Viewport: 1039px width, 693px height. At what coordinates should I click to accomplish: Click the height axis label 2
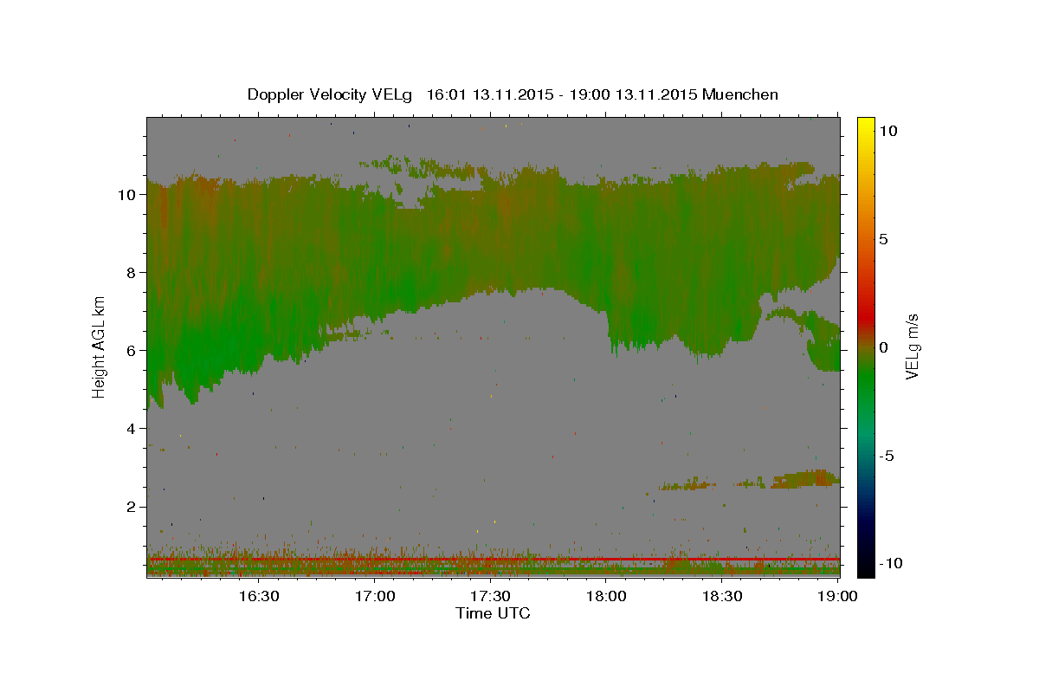(x=133, y=507)
